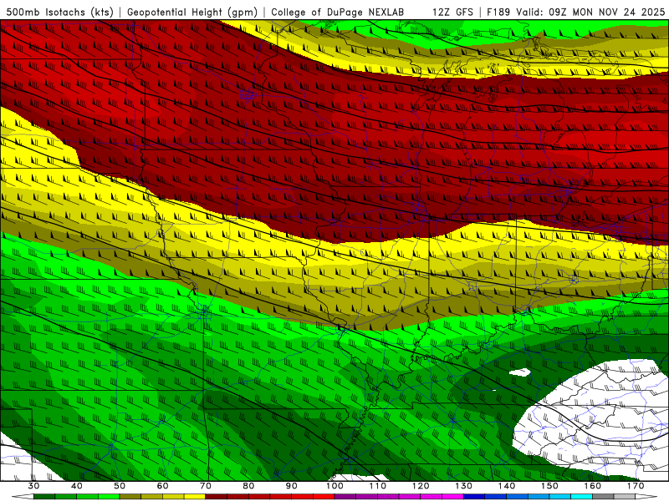
Task: Pick the cyan 155-160 kt legend swatch
Action: click(582, 497)
